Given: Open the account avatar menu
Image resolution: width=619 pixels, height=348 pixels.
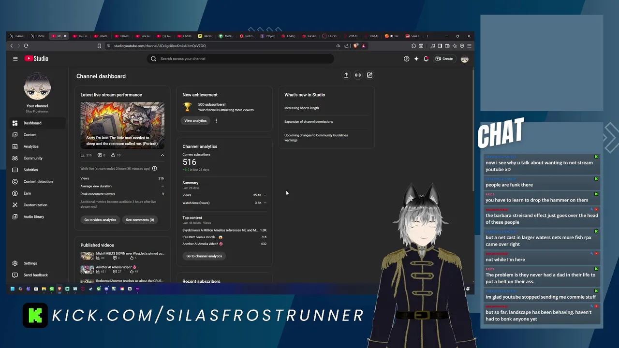Looking at the screenshot, I should (465, 58).
